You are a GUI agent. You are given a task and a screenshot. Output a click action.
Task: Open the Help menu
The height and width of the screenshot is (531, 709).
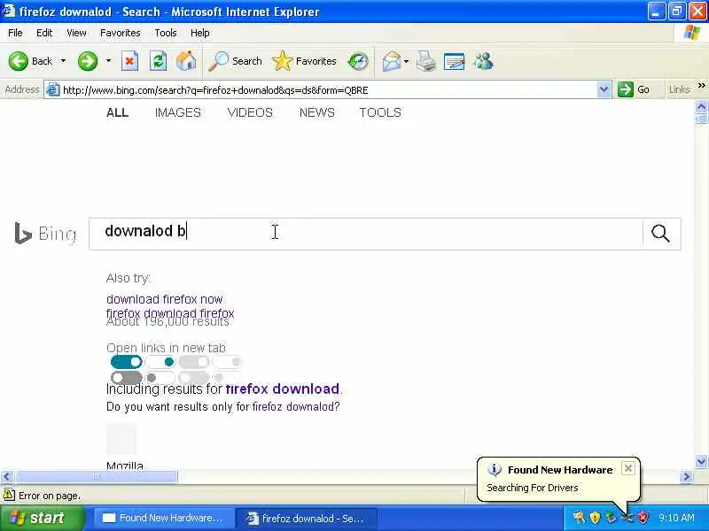[x=200, y=33]
